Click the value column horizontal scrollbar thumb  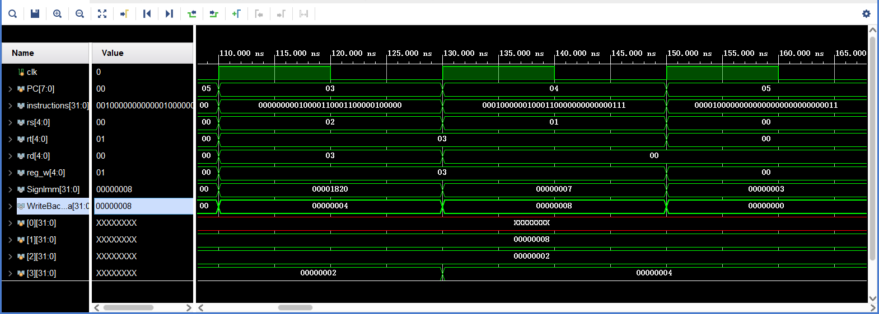pos(128,308)
